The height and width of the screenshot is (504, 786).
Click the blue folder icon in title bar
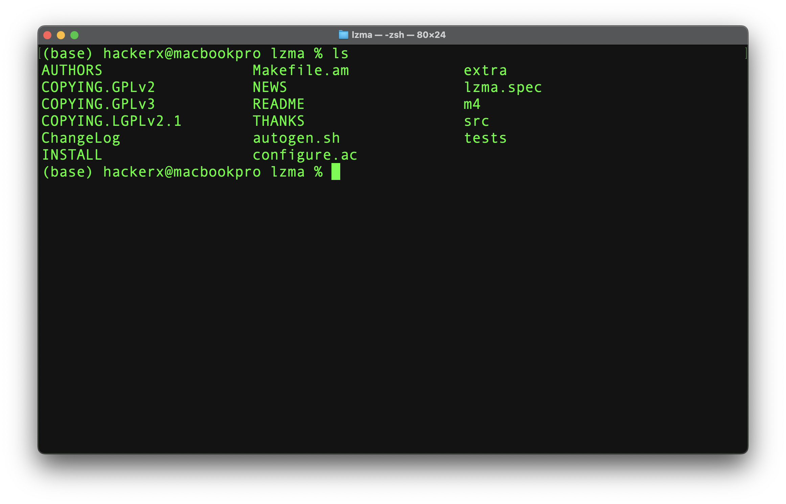(x=343, y=35)
